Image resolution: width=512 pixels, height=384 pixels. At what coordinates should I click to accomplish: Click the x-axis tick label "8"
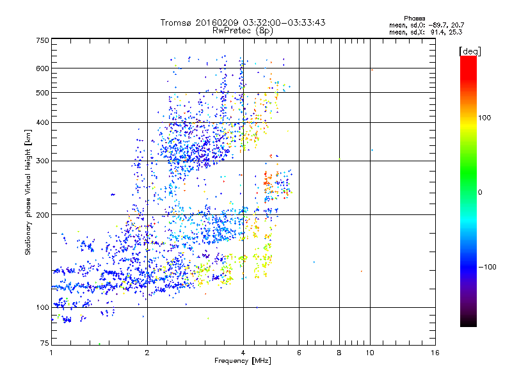pos(339,353)
